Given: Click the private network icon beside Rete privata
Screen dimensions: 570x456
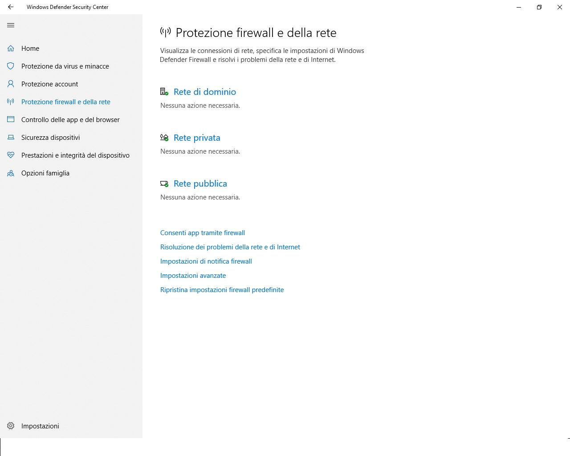Looking at the screenshot, I should [164, 137].
